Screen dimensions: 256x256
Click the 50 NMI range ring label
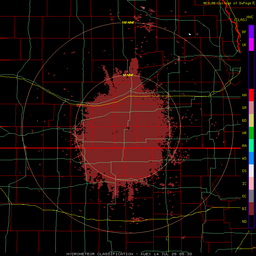pyautogui.click(x=128, y=75)
